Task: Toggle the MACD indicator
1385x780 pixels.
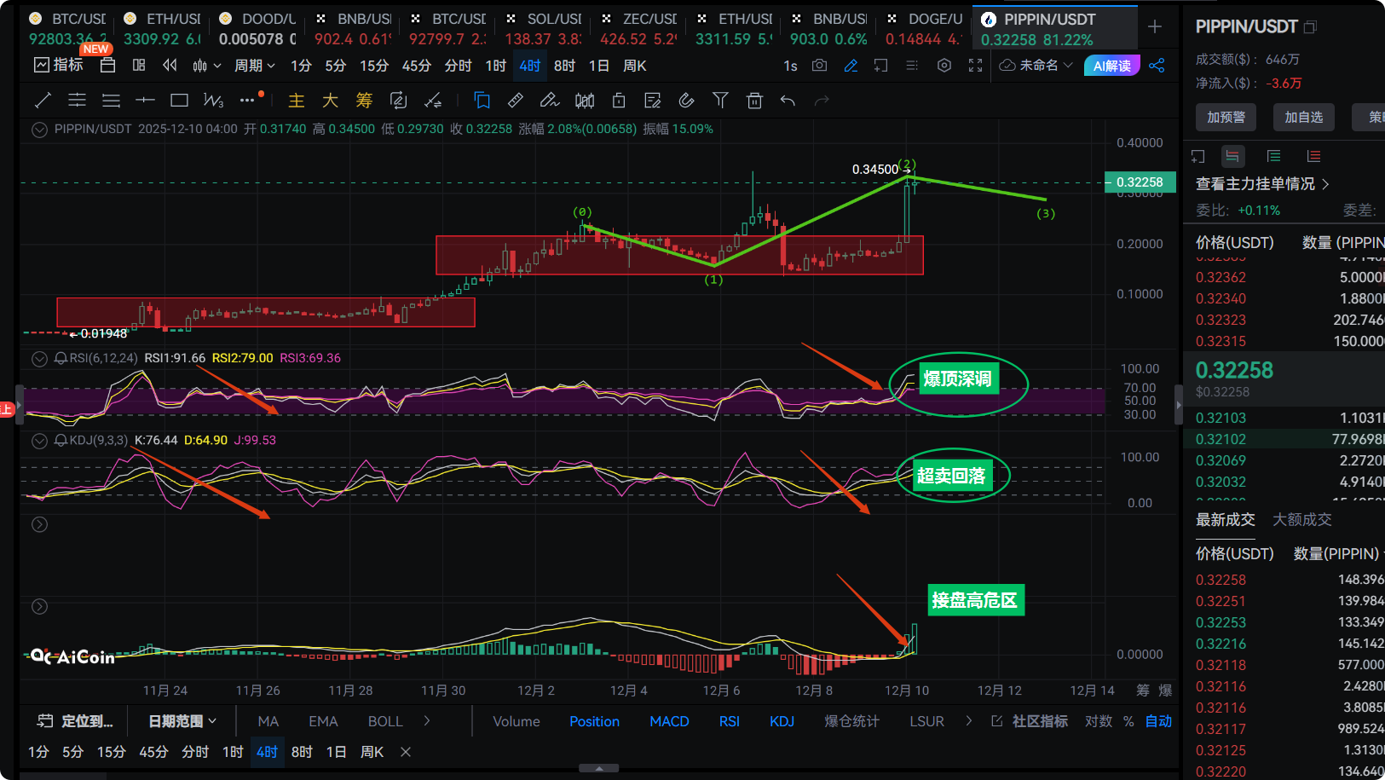Action: 669,721
